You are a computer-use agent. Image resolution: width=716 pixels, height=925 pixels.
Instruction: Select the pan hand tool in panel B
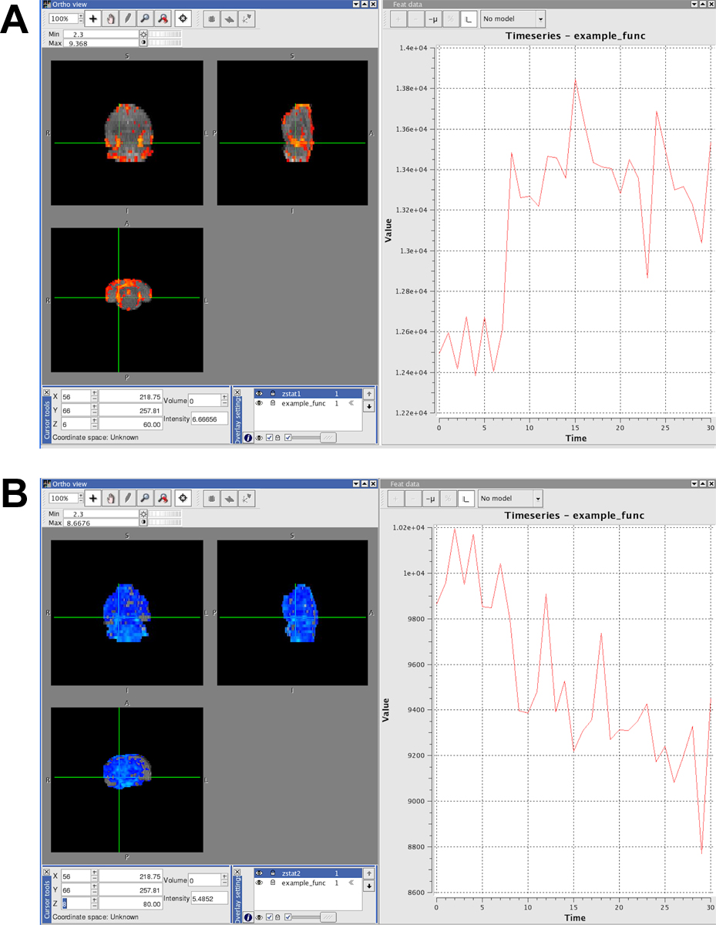click(109, 498)
